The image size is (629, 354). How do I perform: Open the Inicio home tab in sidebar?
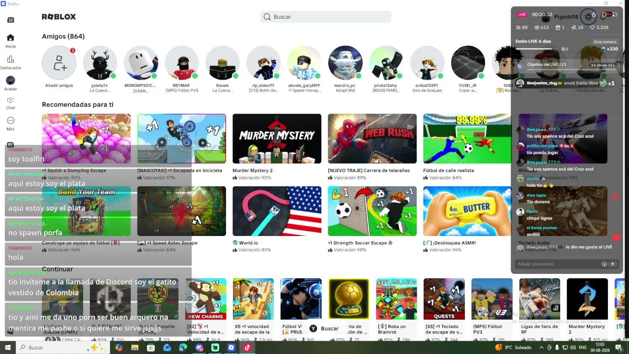click(x=10, y=41)
